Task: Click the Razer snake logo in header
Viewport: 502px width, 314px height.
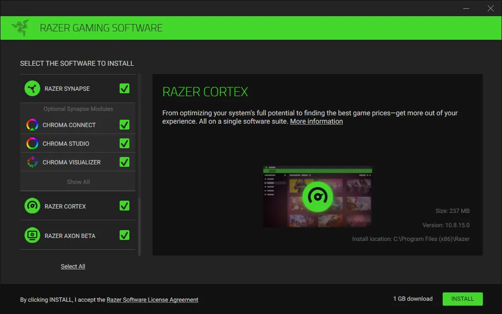Action: tap(21, 28)
